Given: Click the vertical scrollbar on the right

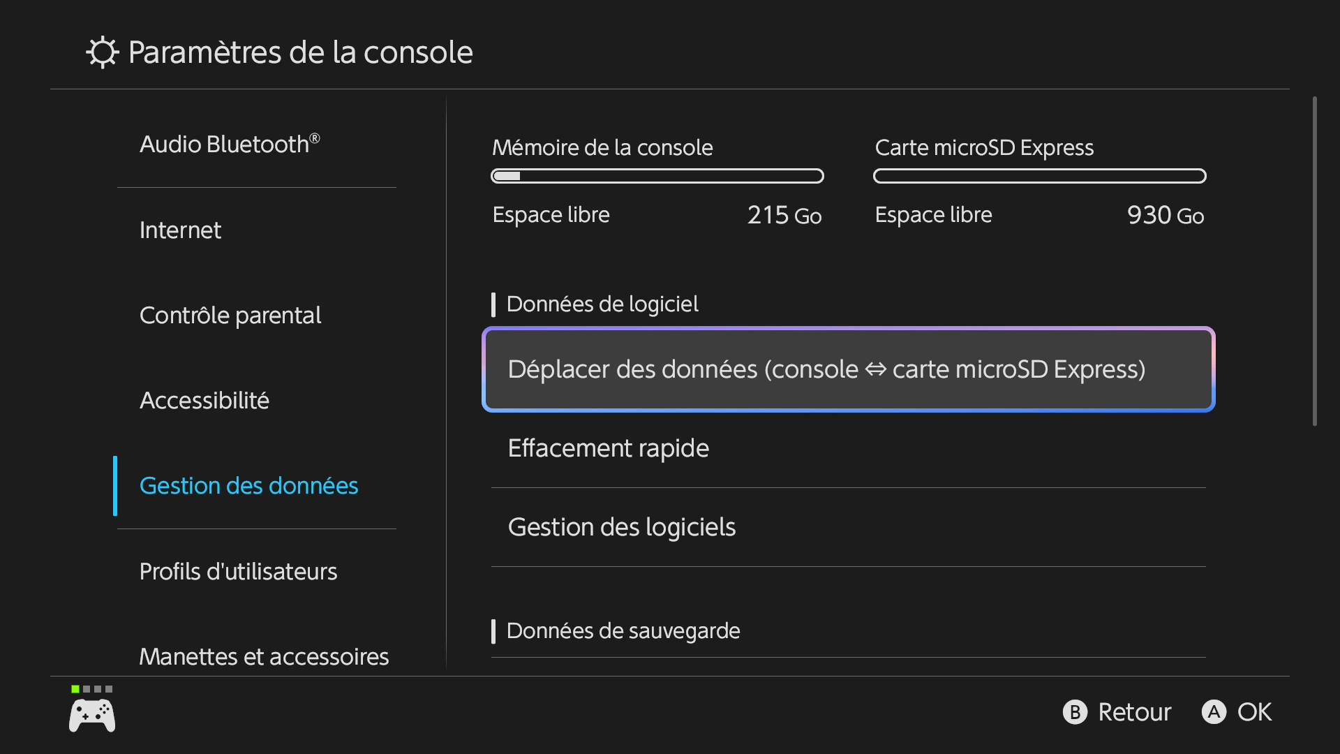Looking at the screenshot, I should coord(1314,261).
